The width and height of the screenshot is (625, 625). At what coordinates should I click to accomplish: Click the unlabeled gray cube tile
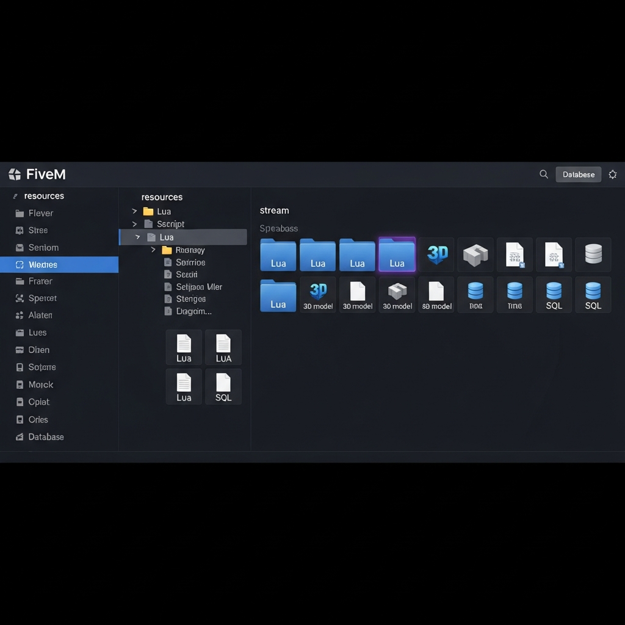[x=475, y=255]
